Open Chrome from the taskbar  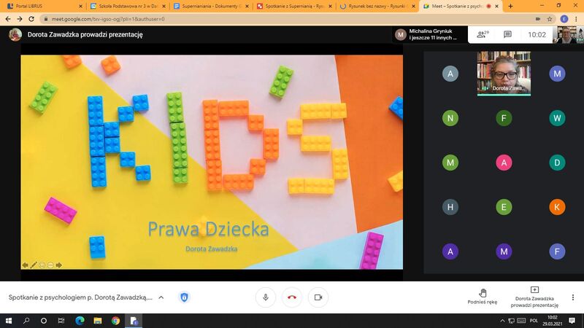pos(115,321)
